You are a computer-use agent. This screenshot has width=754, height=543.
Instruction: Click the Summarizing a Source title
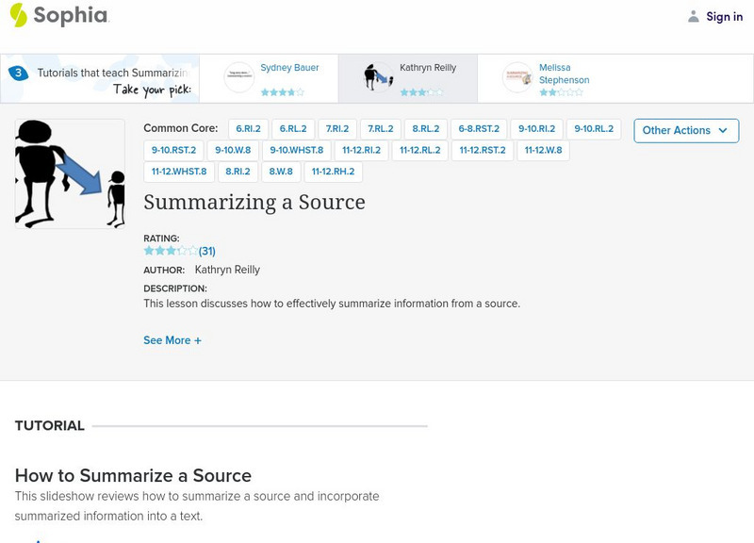pos(254,202)
